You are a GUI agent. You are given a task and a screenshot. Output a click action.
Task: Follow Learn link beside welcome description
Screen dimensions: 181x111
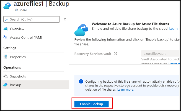pos(174,28)
